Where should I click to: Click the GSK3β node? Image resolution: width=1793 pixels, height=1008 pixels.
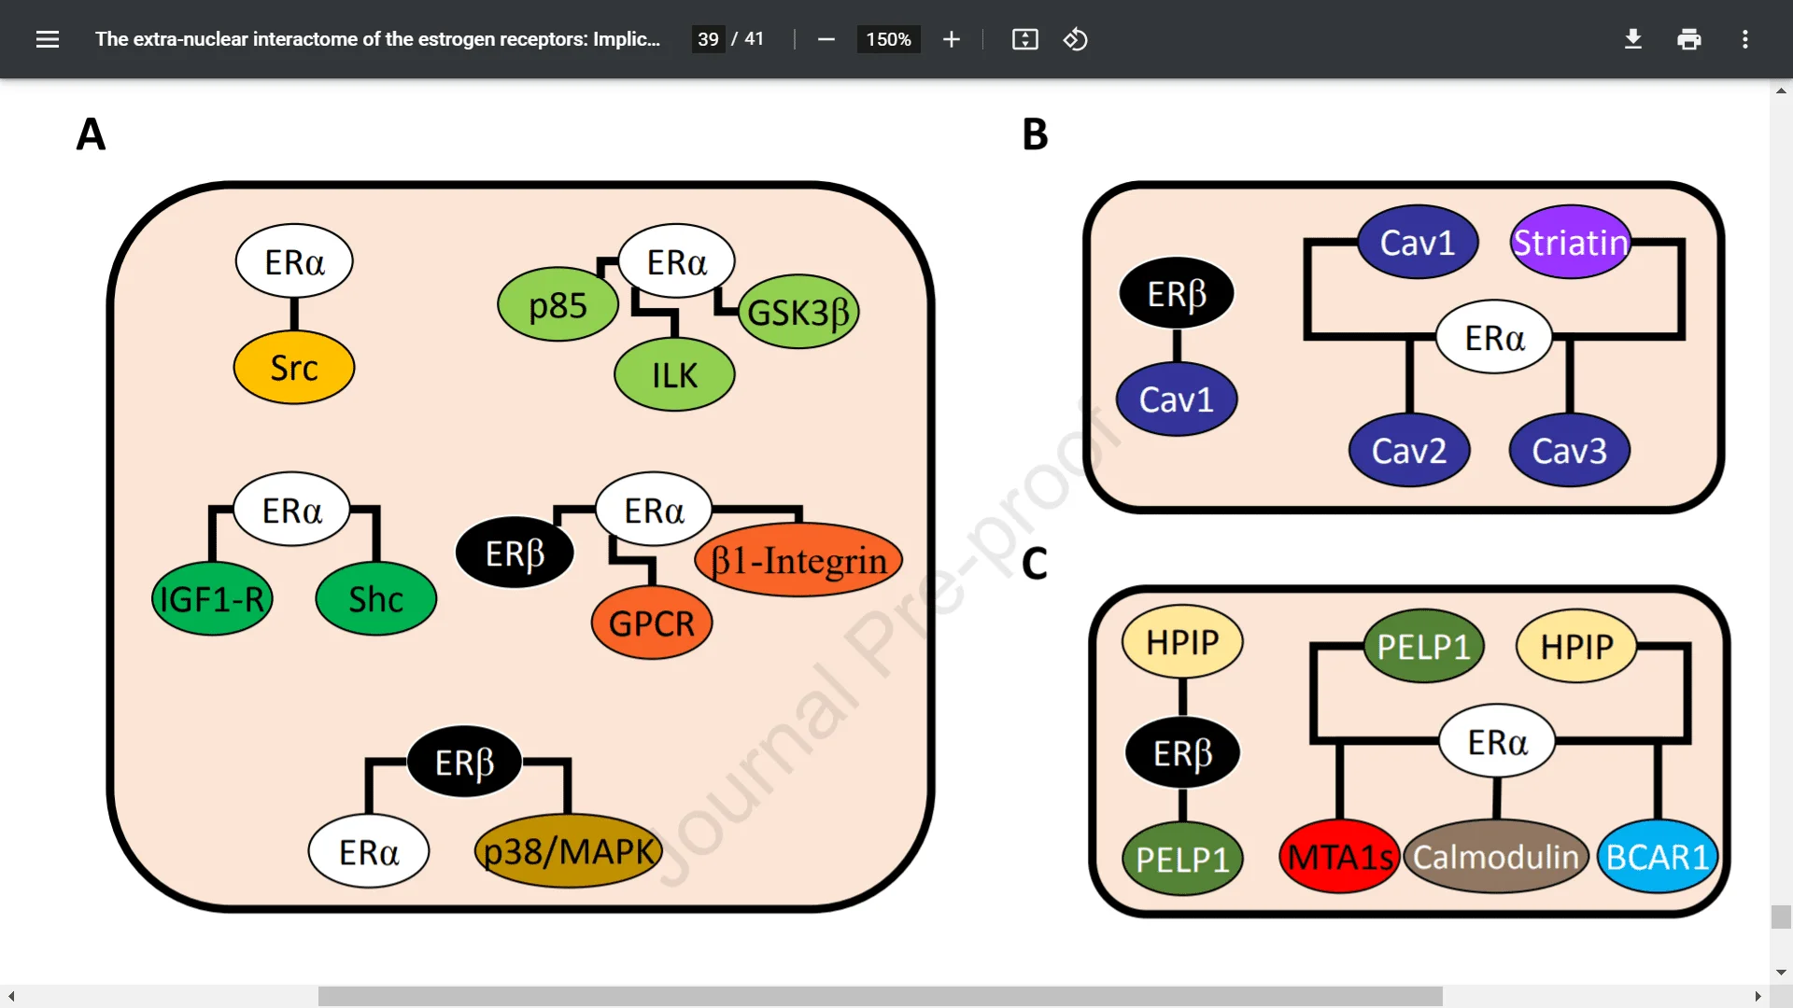pyautogui.click(x=798, y=312)
